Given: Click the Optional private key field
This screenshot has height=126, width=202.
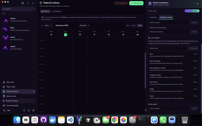Looking at the screenshot, I should point(169,32).
